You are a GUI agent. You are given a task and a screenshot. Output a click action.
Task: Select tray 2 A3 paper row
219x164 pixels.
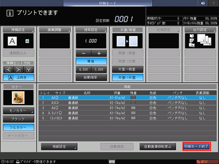click(128, 103)
